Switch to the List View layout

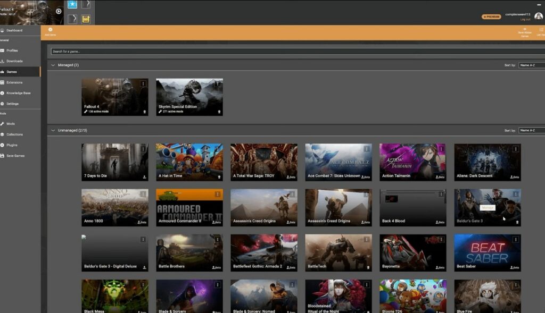[541, 32]
